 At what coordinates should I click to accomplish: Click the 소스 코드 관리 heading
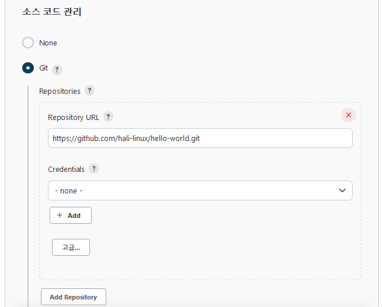52,12
